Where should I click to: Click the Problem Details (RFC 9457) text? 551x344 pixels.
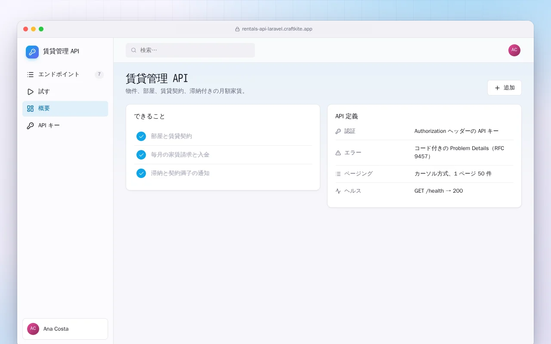pyautogui.click(x=459, y=152)
